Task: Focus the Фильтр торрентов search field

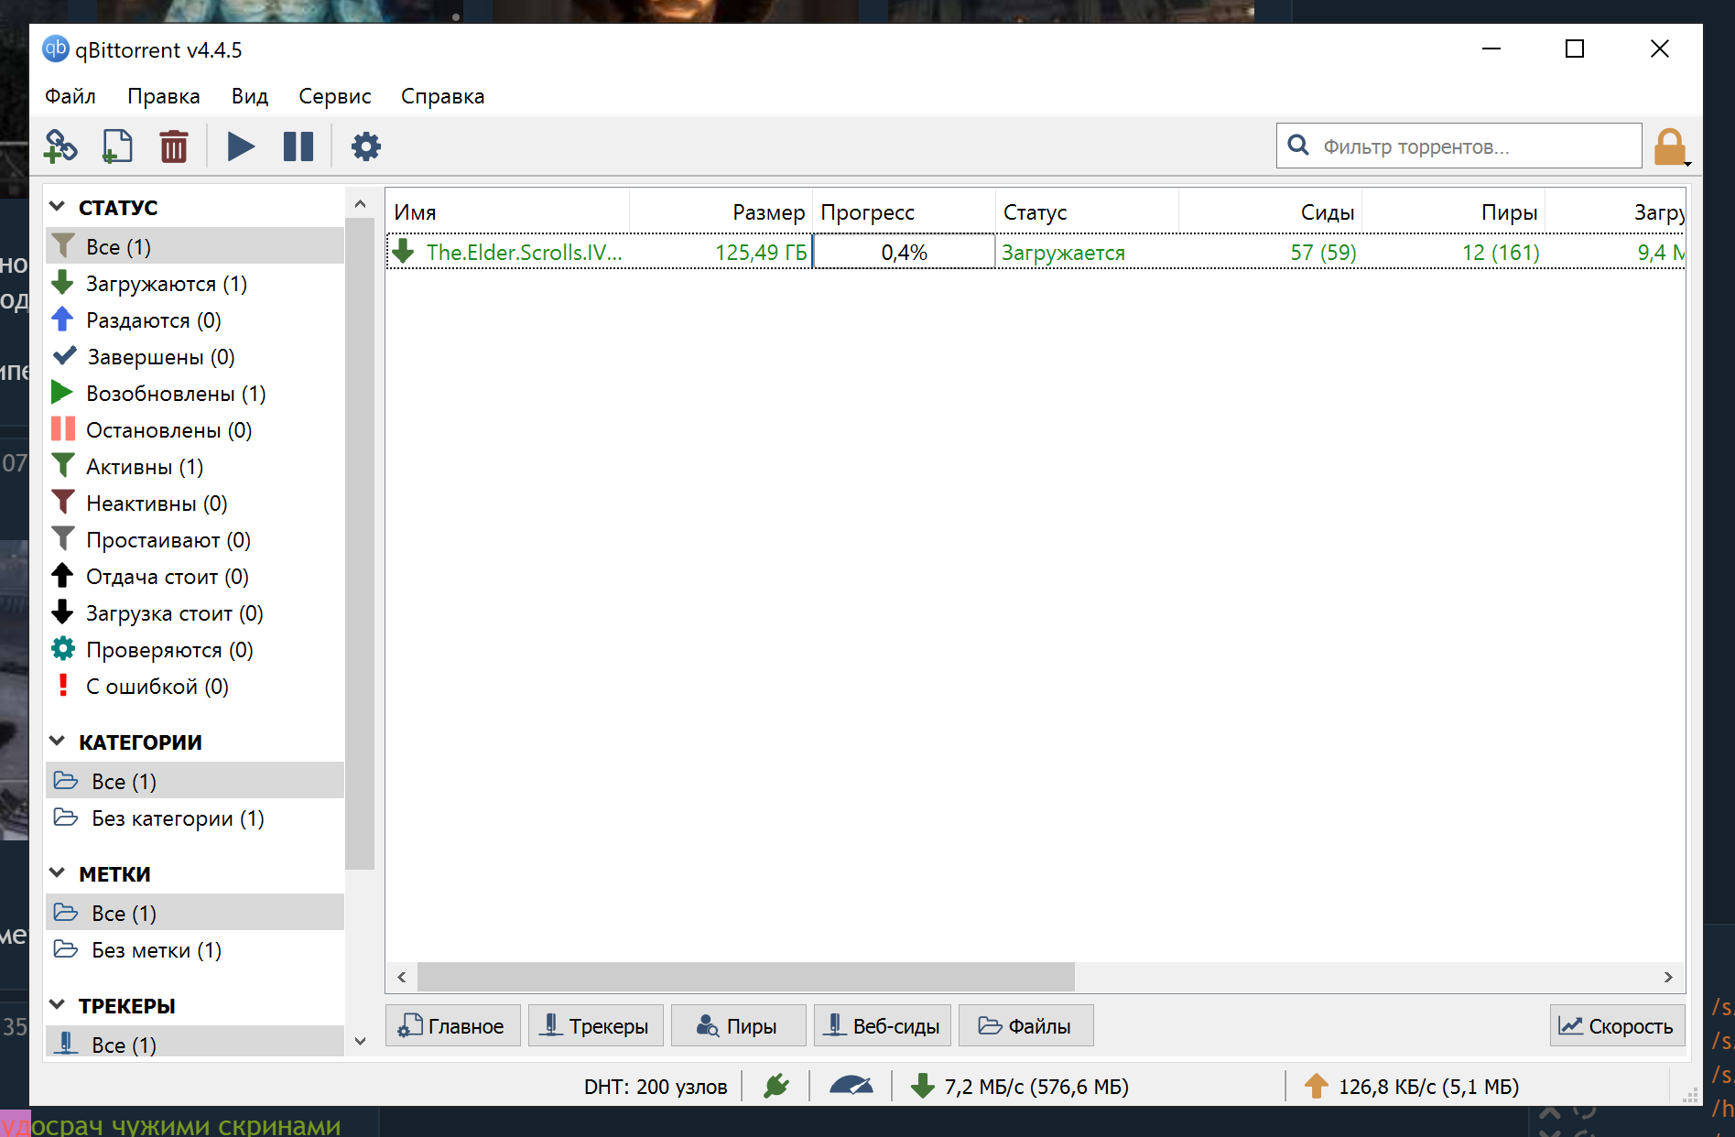Action: [x=1459, y=146]
